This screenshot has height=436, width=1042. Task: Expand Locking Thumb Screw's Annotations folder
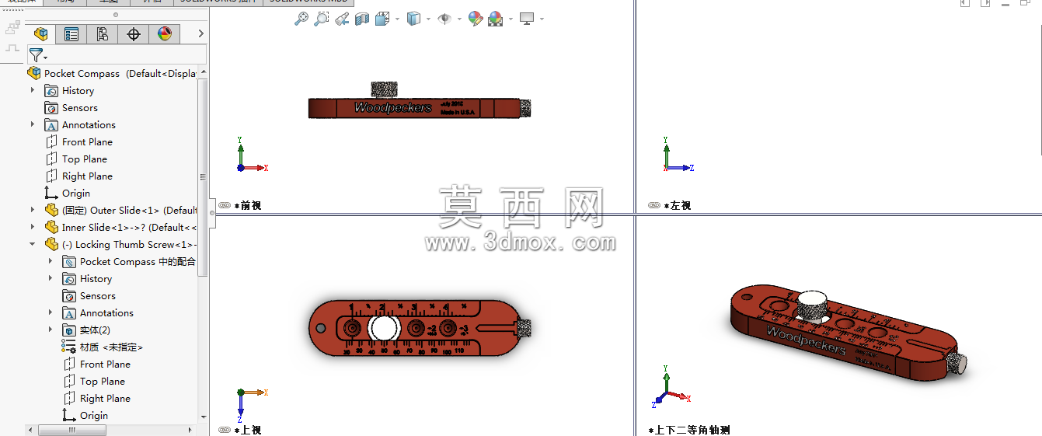point(51,313)
